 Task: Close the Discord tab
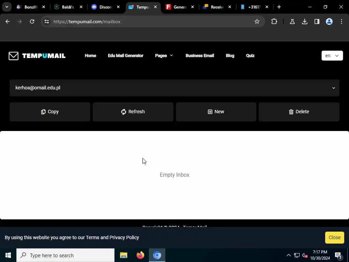coord(118,7)
